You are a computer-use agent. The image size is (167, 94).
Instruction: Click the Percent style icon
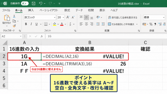point(151,24)
